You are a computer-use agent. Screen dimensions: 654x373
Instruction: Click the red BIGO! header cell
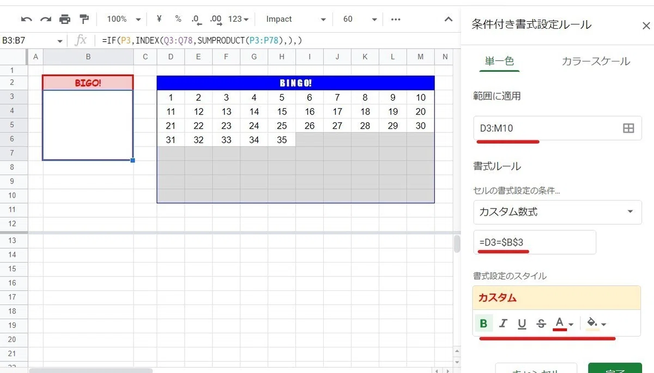pos(88,83)
